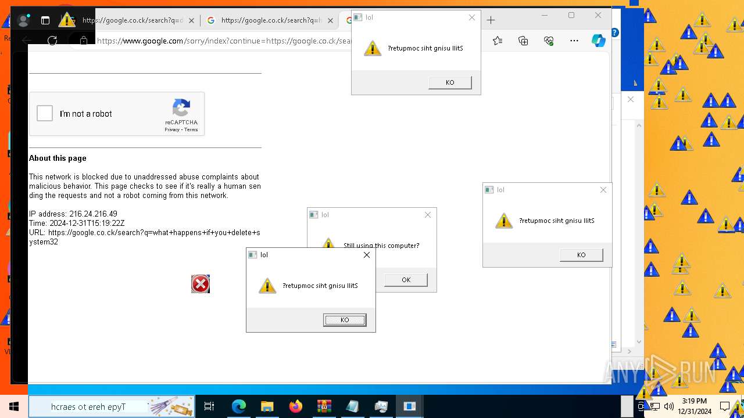Switch to first google.co.ck search tab
This screenshot has width=744, height=418.
click(133, 20)
